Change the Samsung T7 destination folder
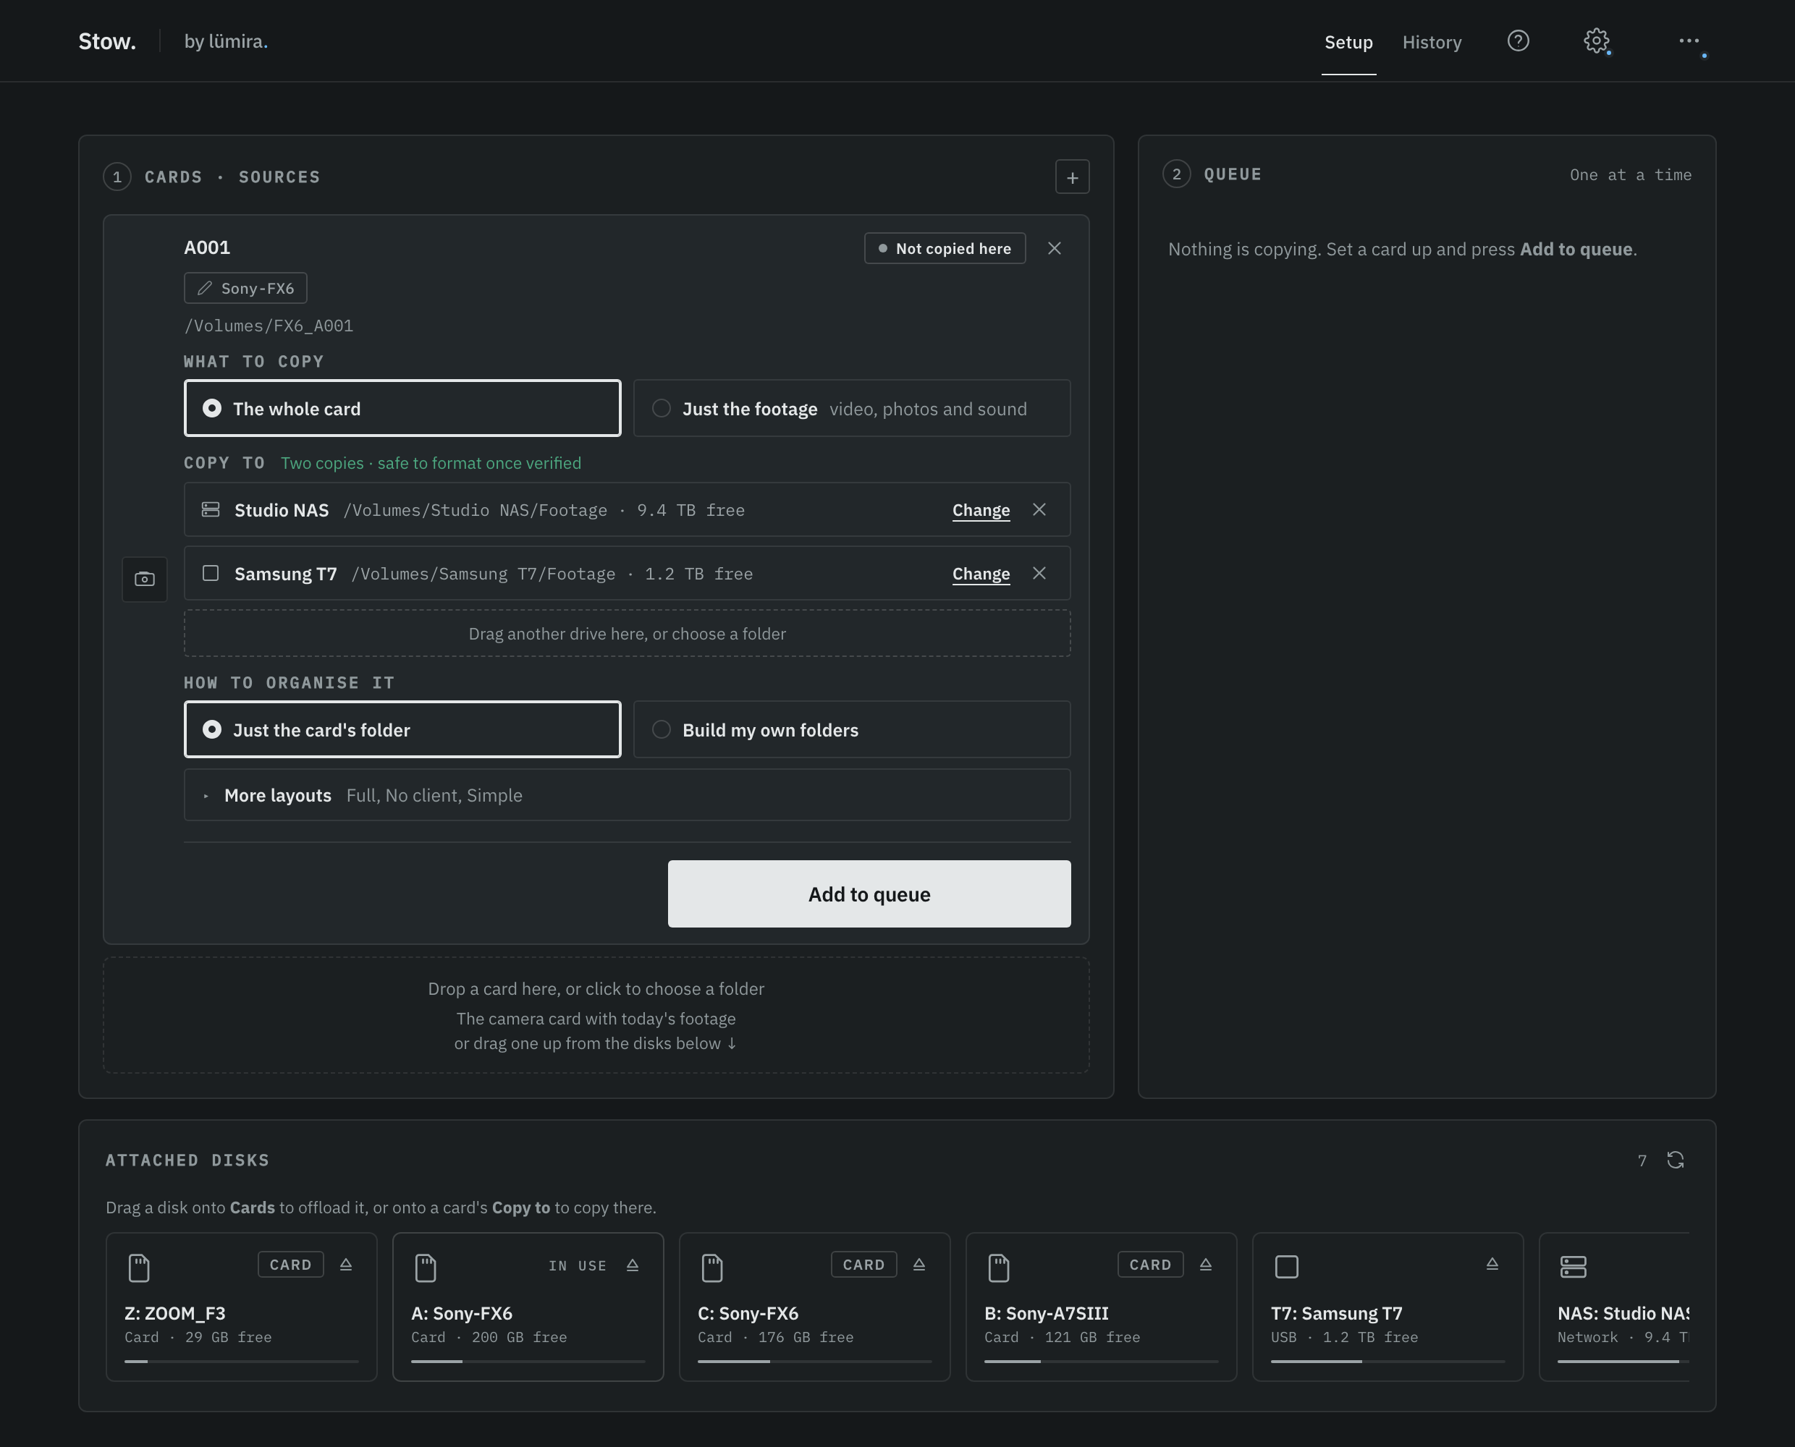The image size is (1795, 1447). 981,574
